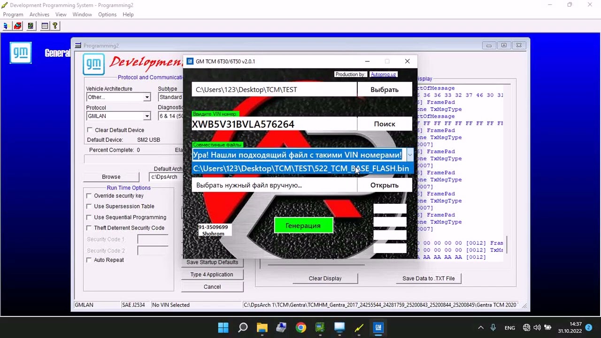Show hidden system tray icons
The image size is (601, 338).
coord(480,328)
